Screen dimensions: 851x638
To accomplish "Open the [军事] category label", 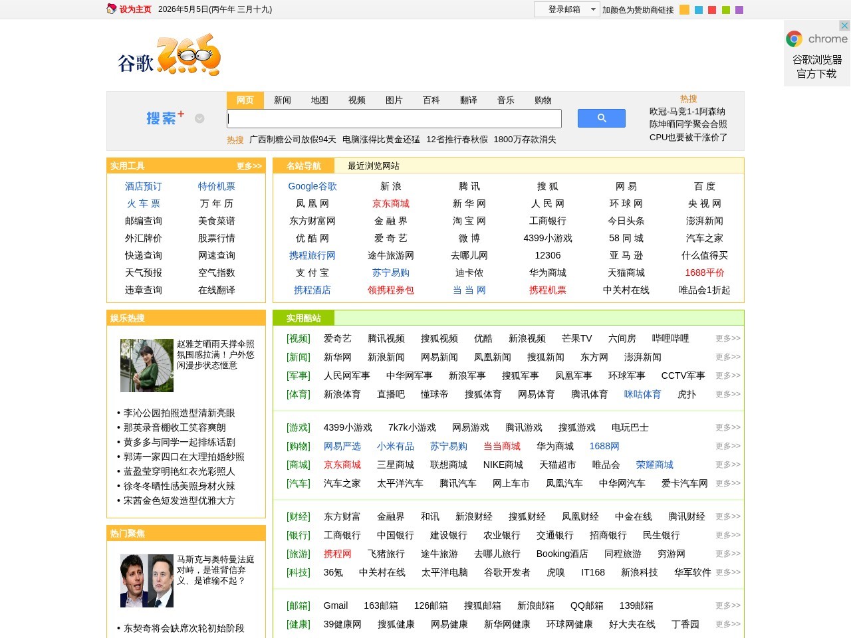I will [299, 375].
